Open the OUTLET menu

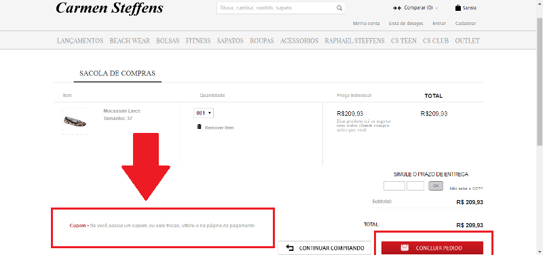coord(467,41)
